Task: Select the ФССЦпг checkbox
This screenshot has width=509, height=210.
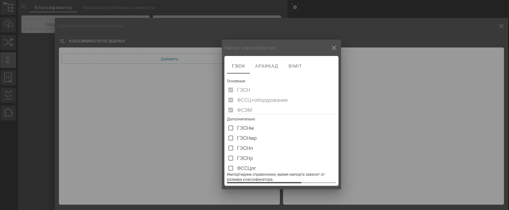Action: [231, 168]
